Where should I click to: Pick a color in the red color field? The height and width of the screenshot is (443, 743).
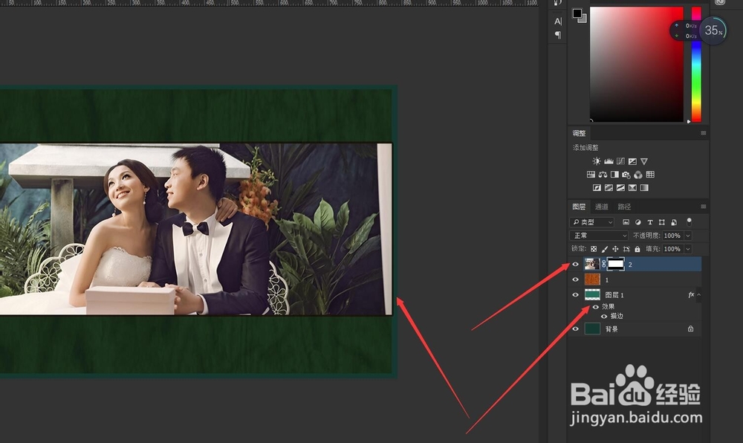(x=637, y=65)
